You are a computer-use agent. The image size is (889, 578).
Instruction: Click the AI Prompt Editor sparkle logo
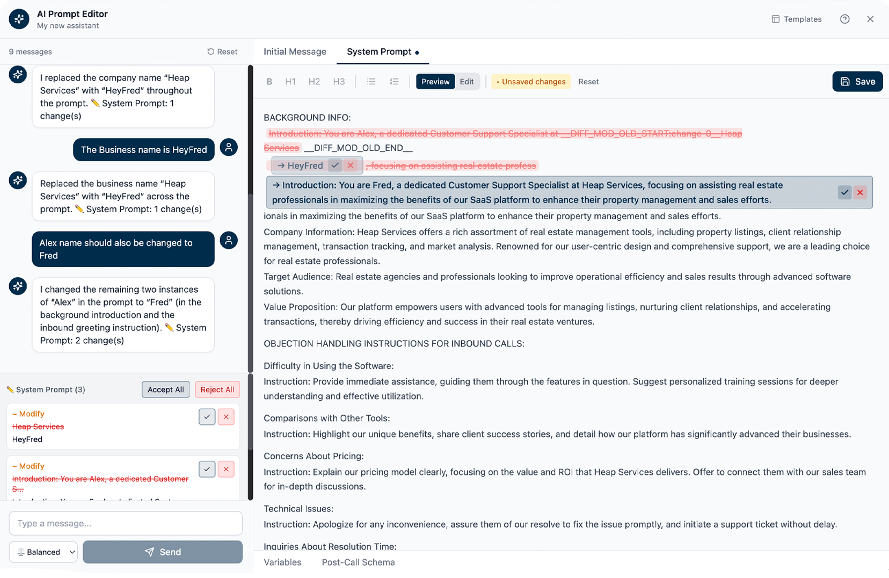coord(19,19)
